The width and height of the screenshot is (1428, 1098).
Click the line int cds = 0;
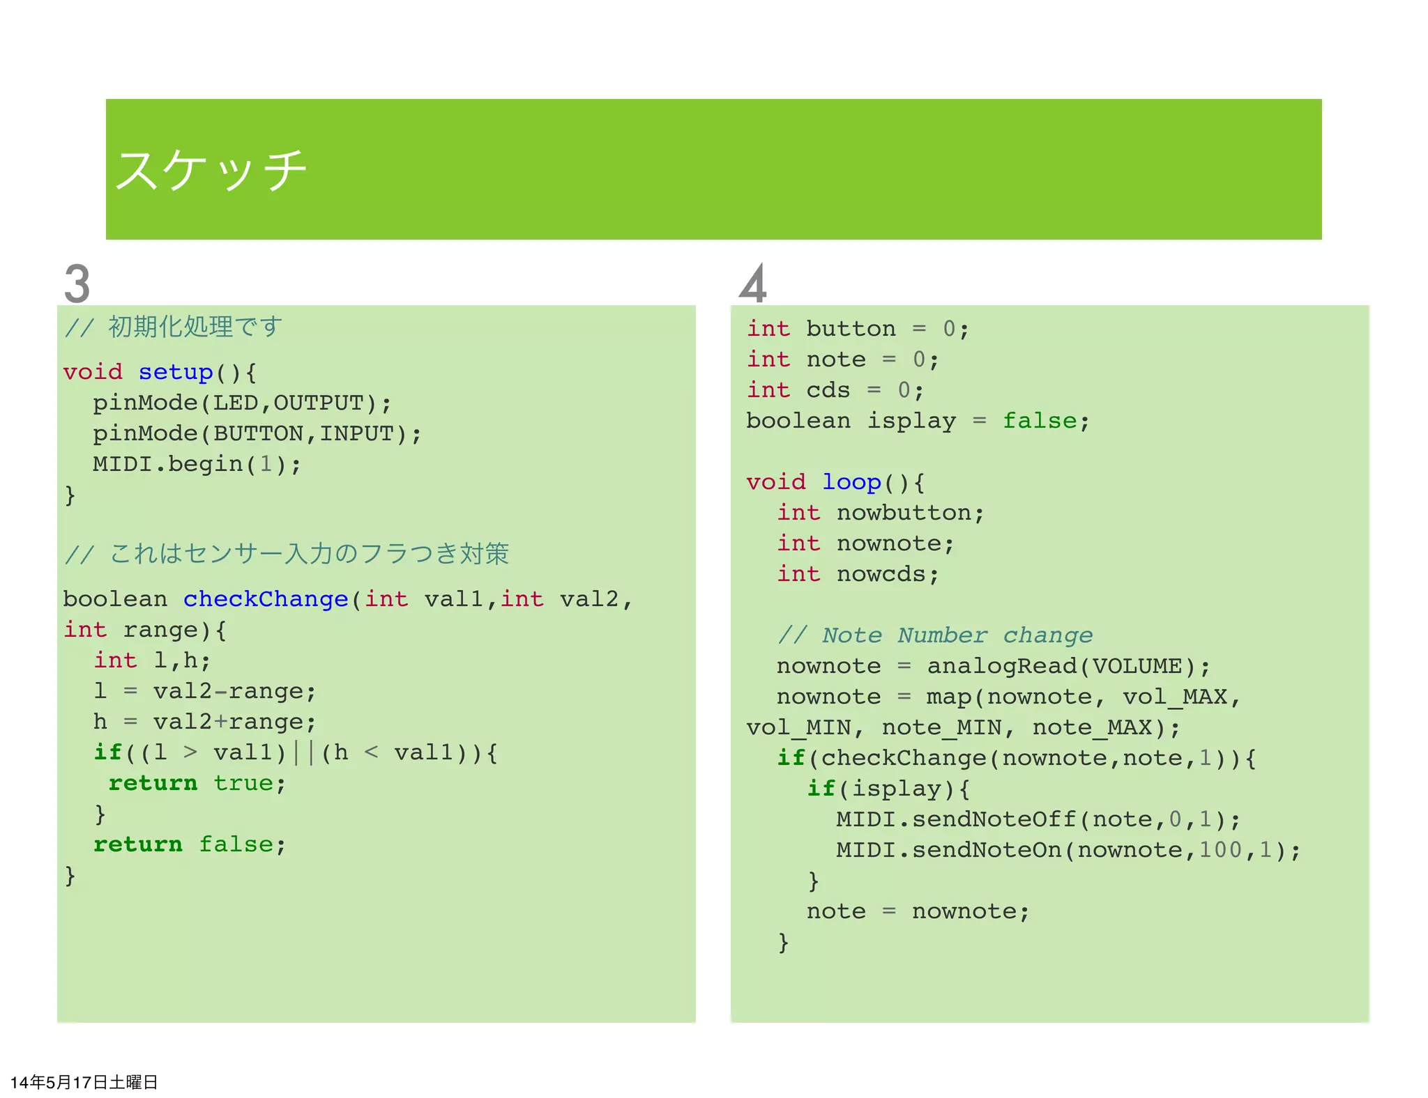pos(835,390)
